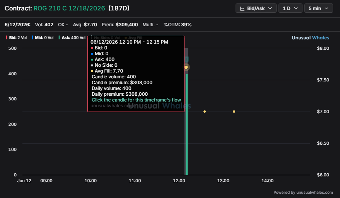Select the $7.00 Avg Fill dot after 12:30
Image resolution: width=340 pixels, height=198 pixels.
tap(205, 112)
